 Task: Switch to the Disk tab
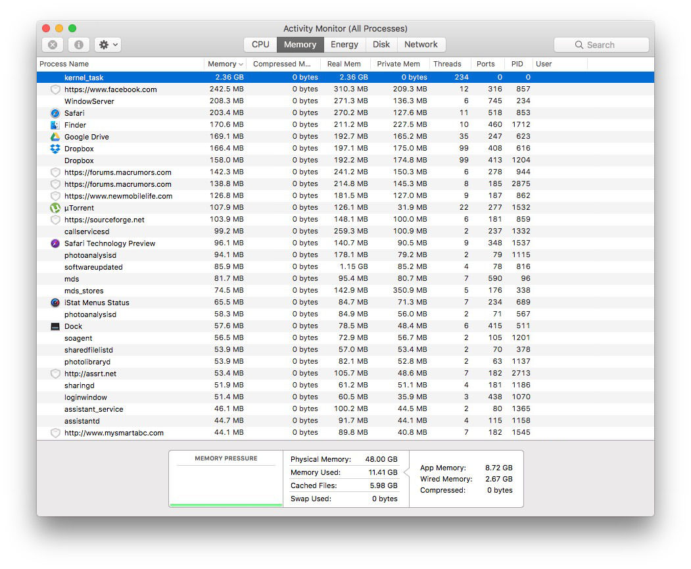381,45
